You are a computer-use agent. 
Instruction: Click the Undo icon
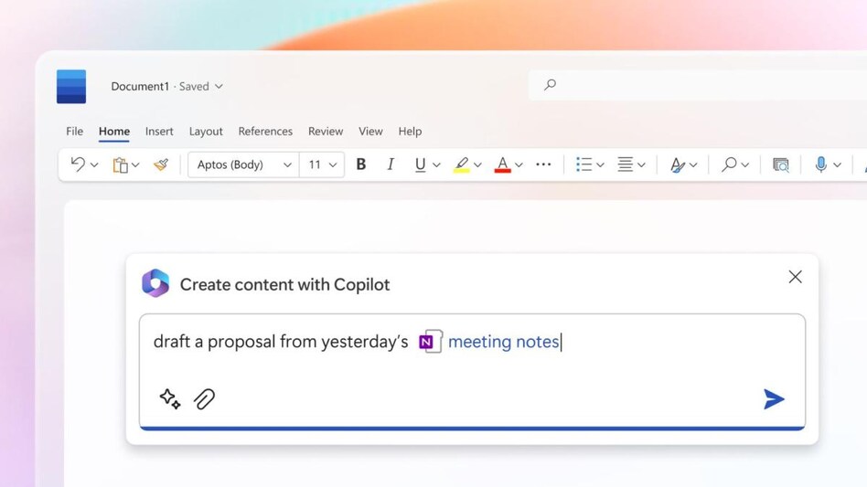tap(78, 164)
